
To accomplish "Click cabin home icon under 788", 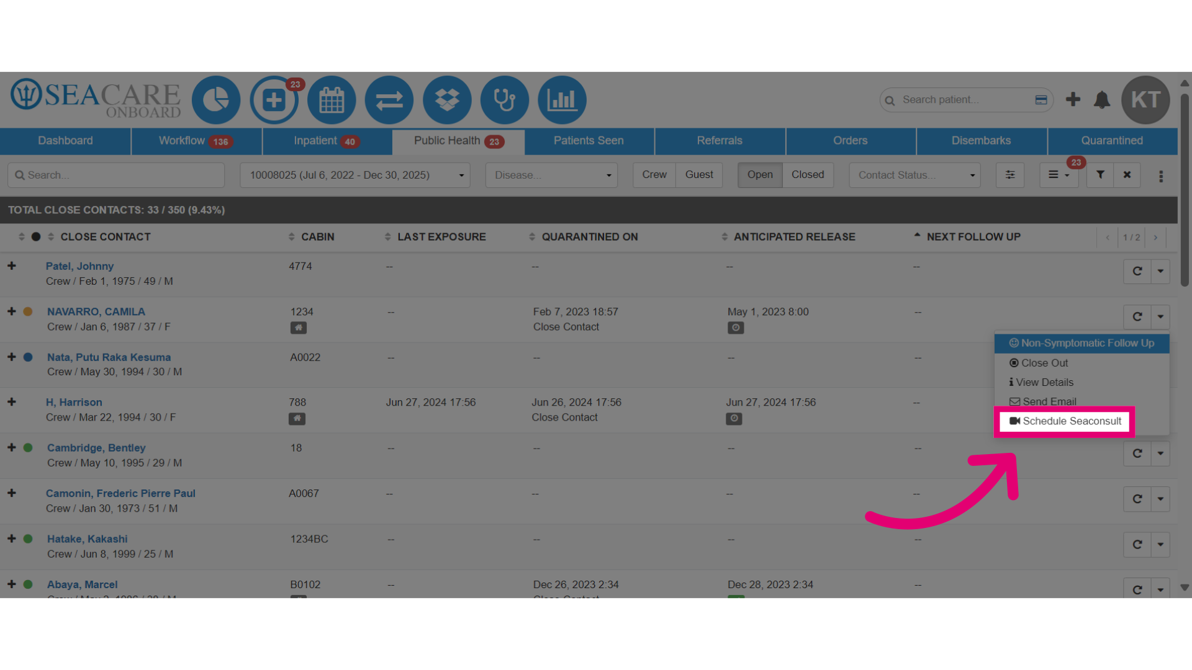I will [297, 419].
